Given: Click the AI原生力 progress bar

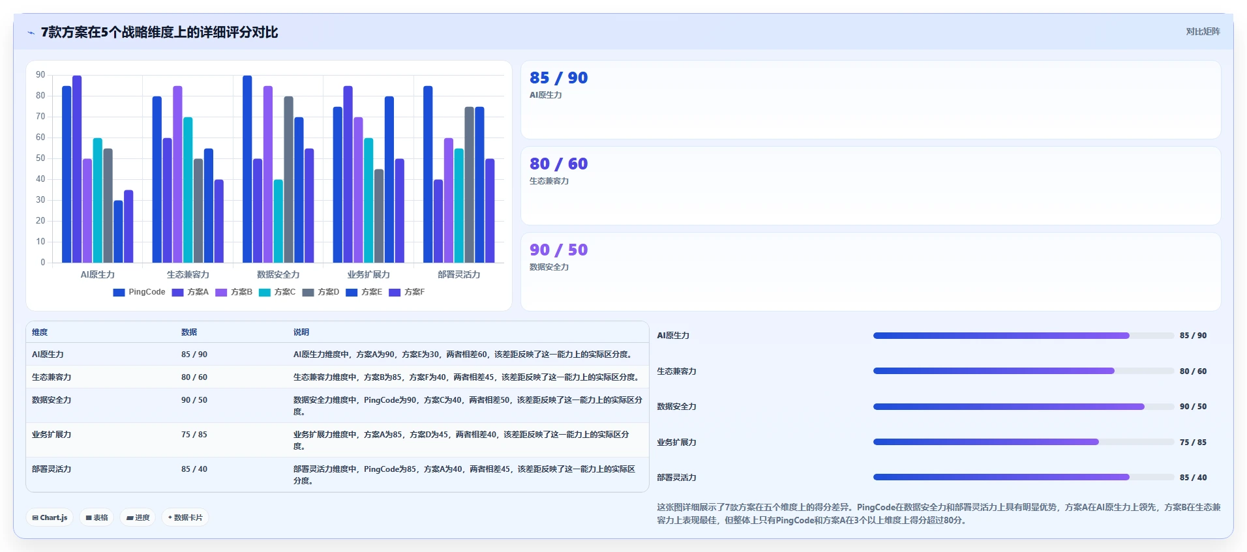Looking at the screenshot, I should click(1023, 336).
